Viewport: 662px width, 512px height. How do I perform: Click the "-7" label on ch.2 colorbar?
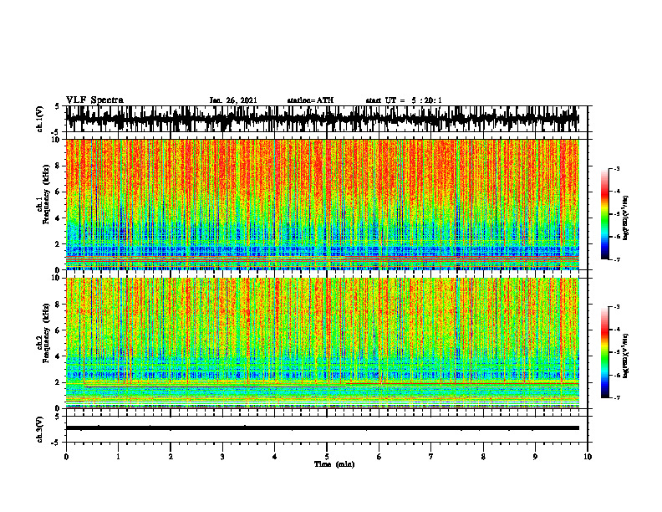pos(617,397)
